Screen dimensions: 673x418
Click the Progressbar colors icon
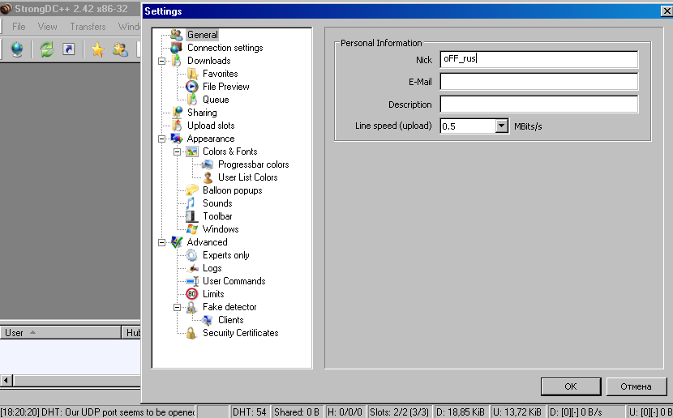coord(208,164)
